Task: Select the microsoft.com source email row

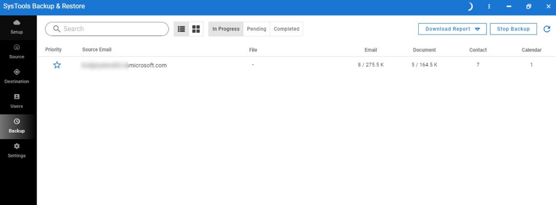Action: tap(296, 65)
